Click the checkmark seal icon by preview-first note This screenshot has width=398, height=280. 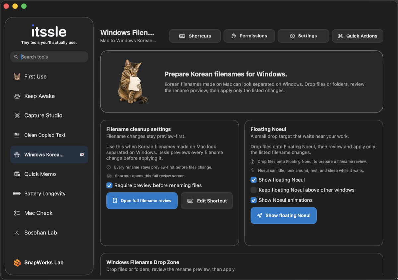pos(109,167)
